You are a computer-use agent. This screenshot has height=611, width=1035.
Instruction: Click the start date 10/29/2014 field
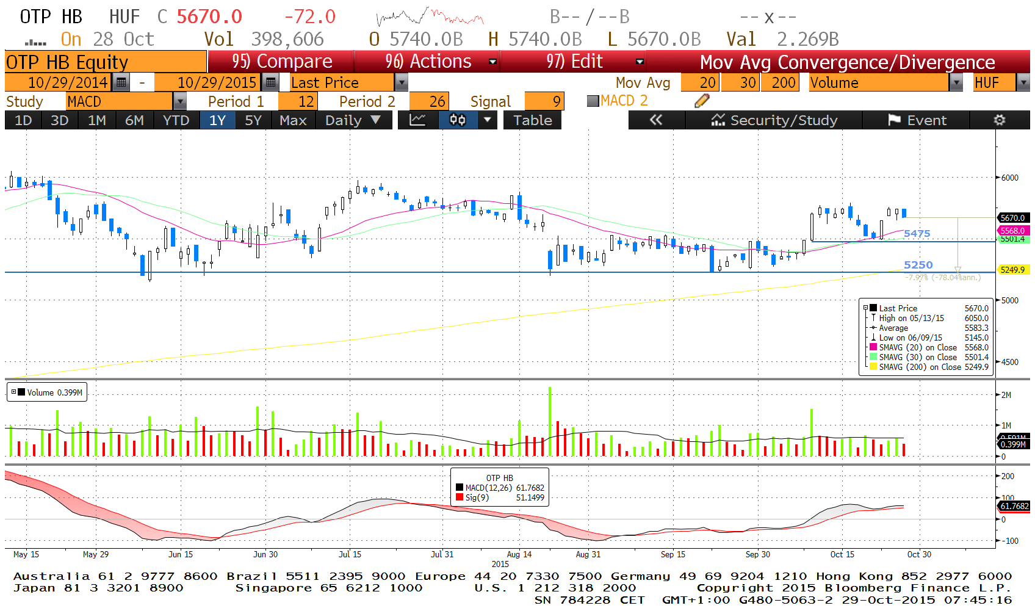[59, 82]
